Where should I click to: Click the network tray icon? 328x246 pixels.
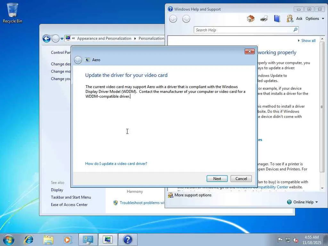pos(288,240)
